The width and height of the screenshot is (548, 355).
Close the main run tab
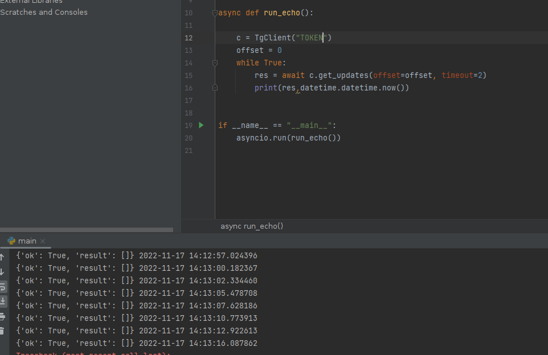tap(43, 241)
